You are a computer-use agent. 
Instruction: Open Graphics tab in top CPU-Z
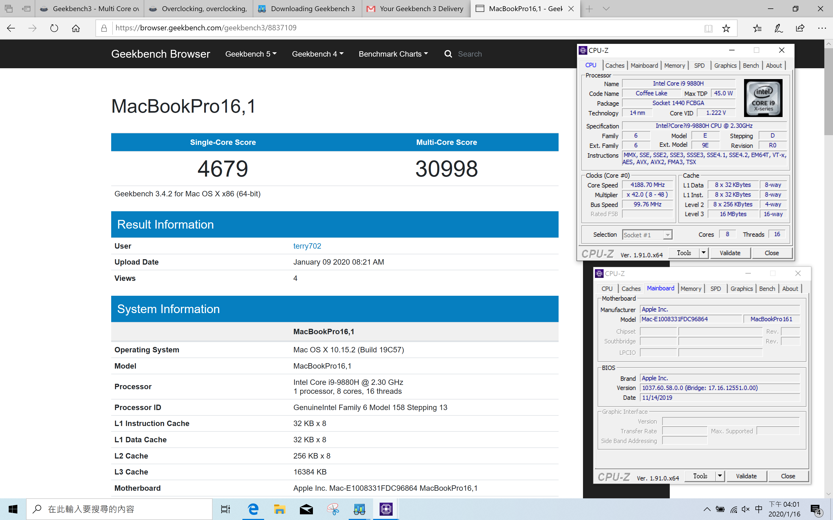(x=725, y=65)
